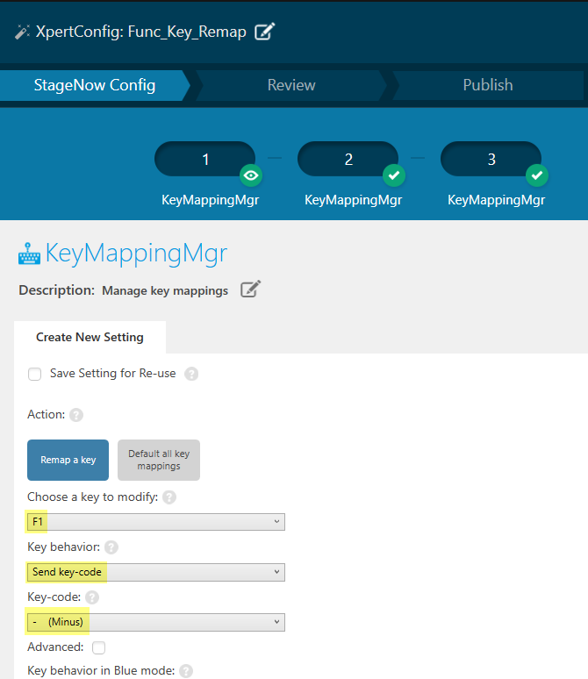Click the help icon next to Action
This screenshot has width=588, height=679.
(x=76, y=415)
